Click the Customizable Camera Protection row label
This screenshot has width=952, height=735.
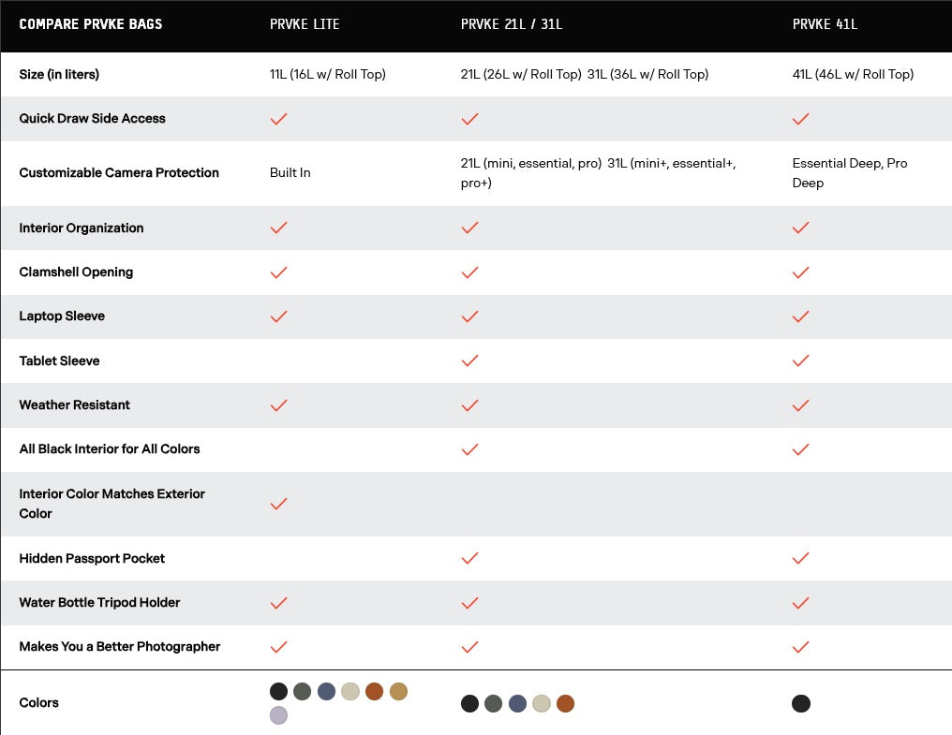119,173
